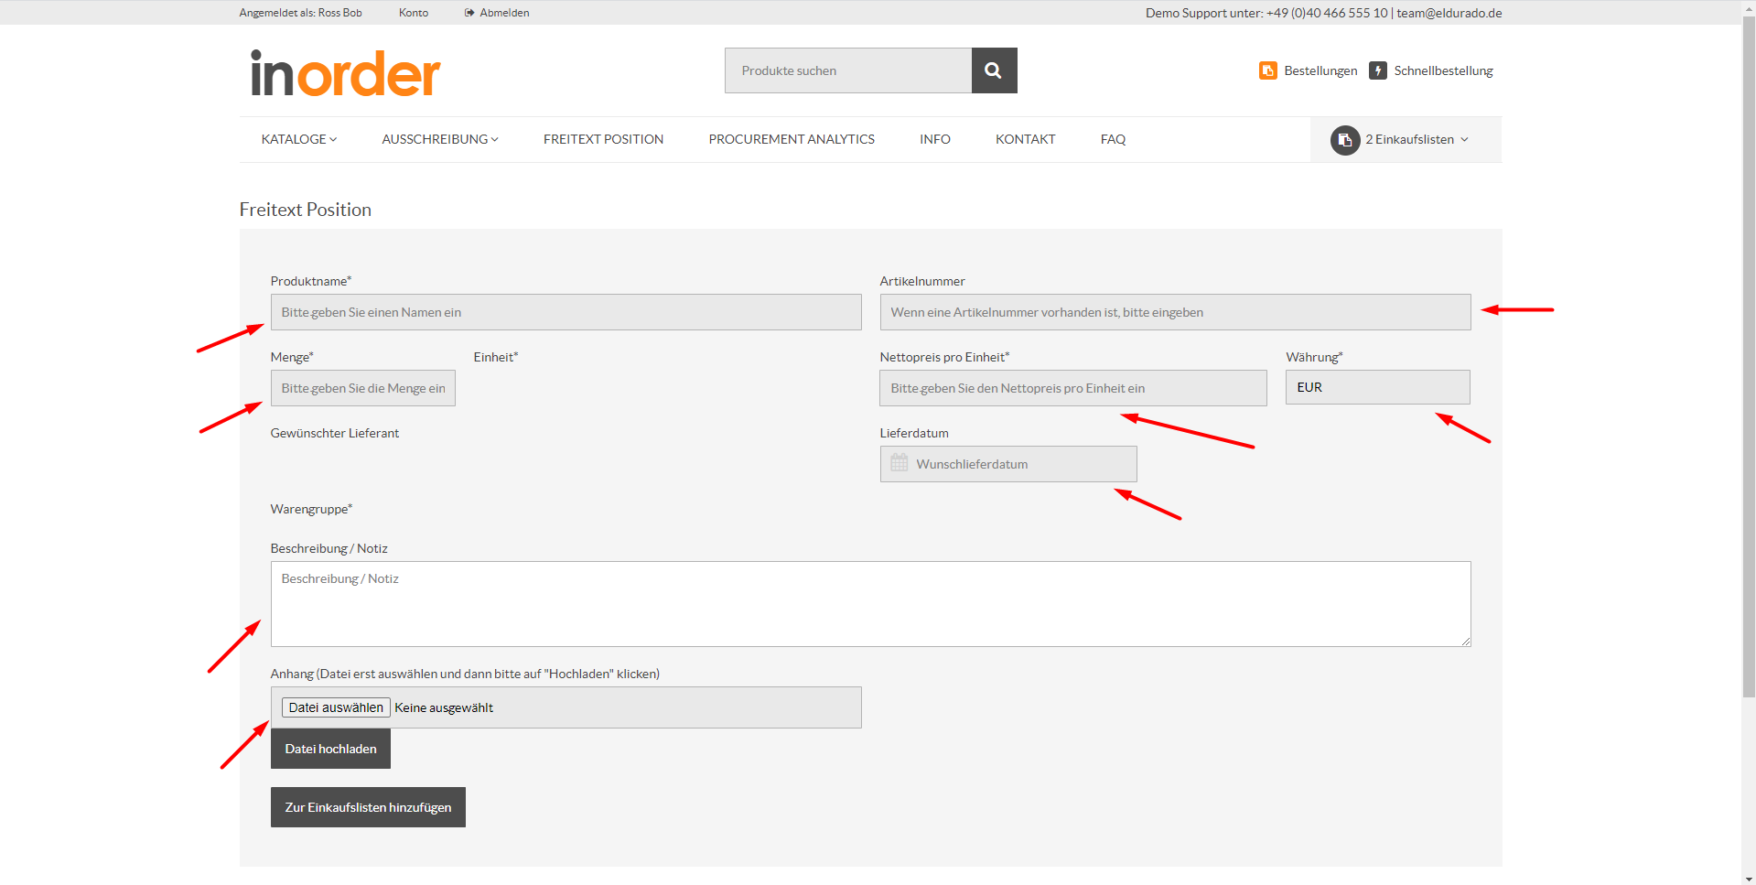Screen dimensions: 1756x885
Task: Open the Konto link
Action: point(413,12)
